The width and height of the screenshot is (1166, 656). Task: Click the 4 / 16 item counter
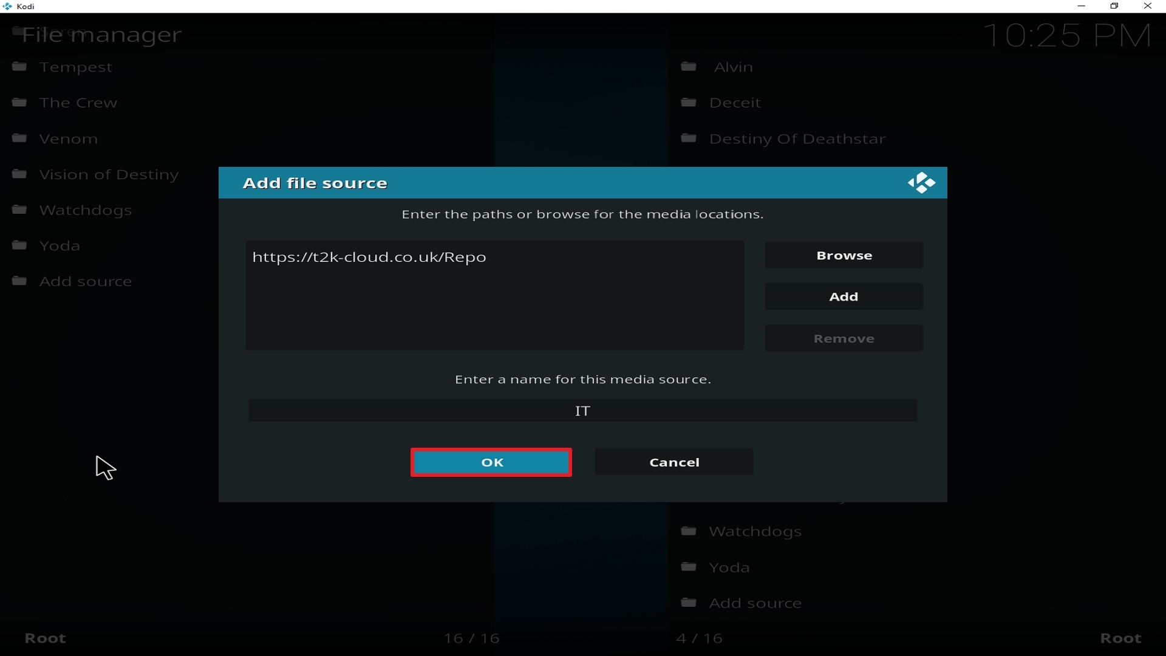point(700,638)
